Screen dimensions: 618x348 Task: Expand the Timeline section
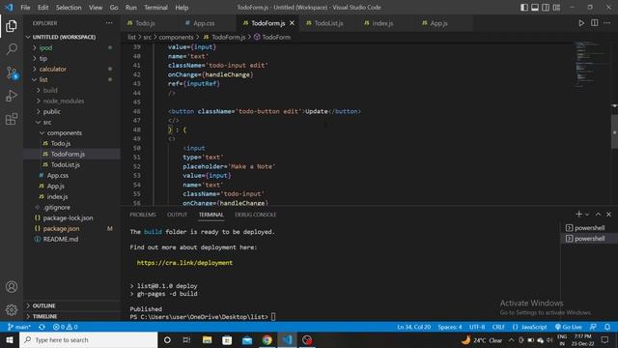(44, 316)
